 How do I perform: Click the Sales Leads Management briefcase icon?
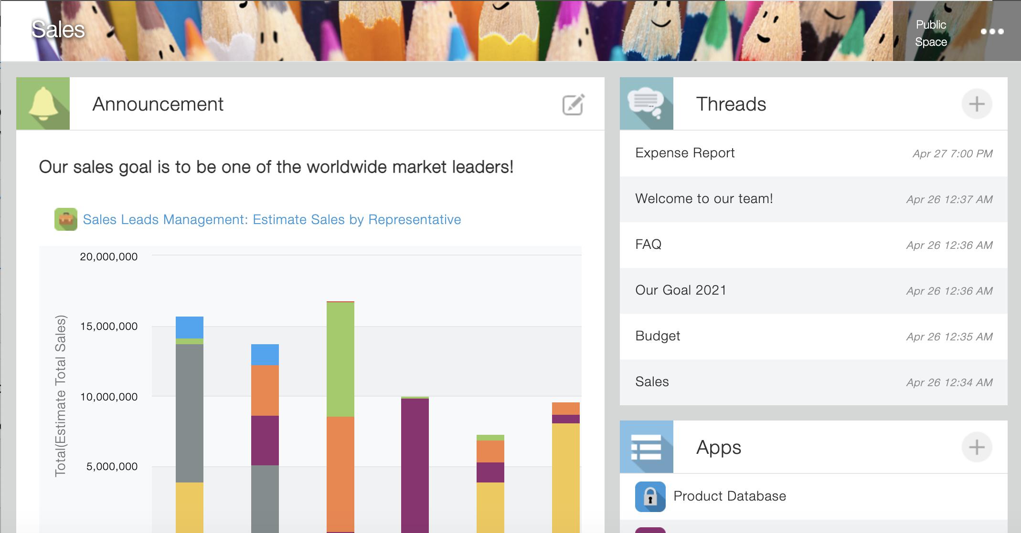pos(66,219)
